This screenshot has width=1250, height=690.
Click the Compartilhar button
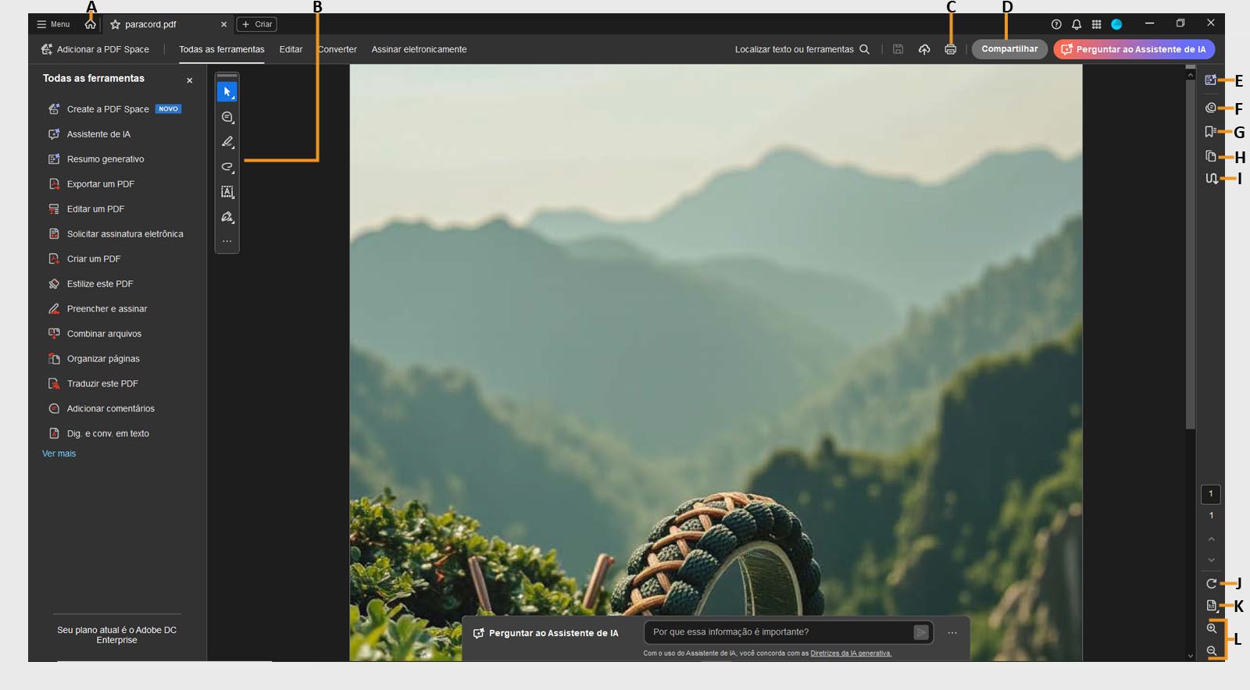coord(1009,49)
